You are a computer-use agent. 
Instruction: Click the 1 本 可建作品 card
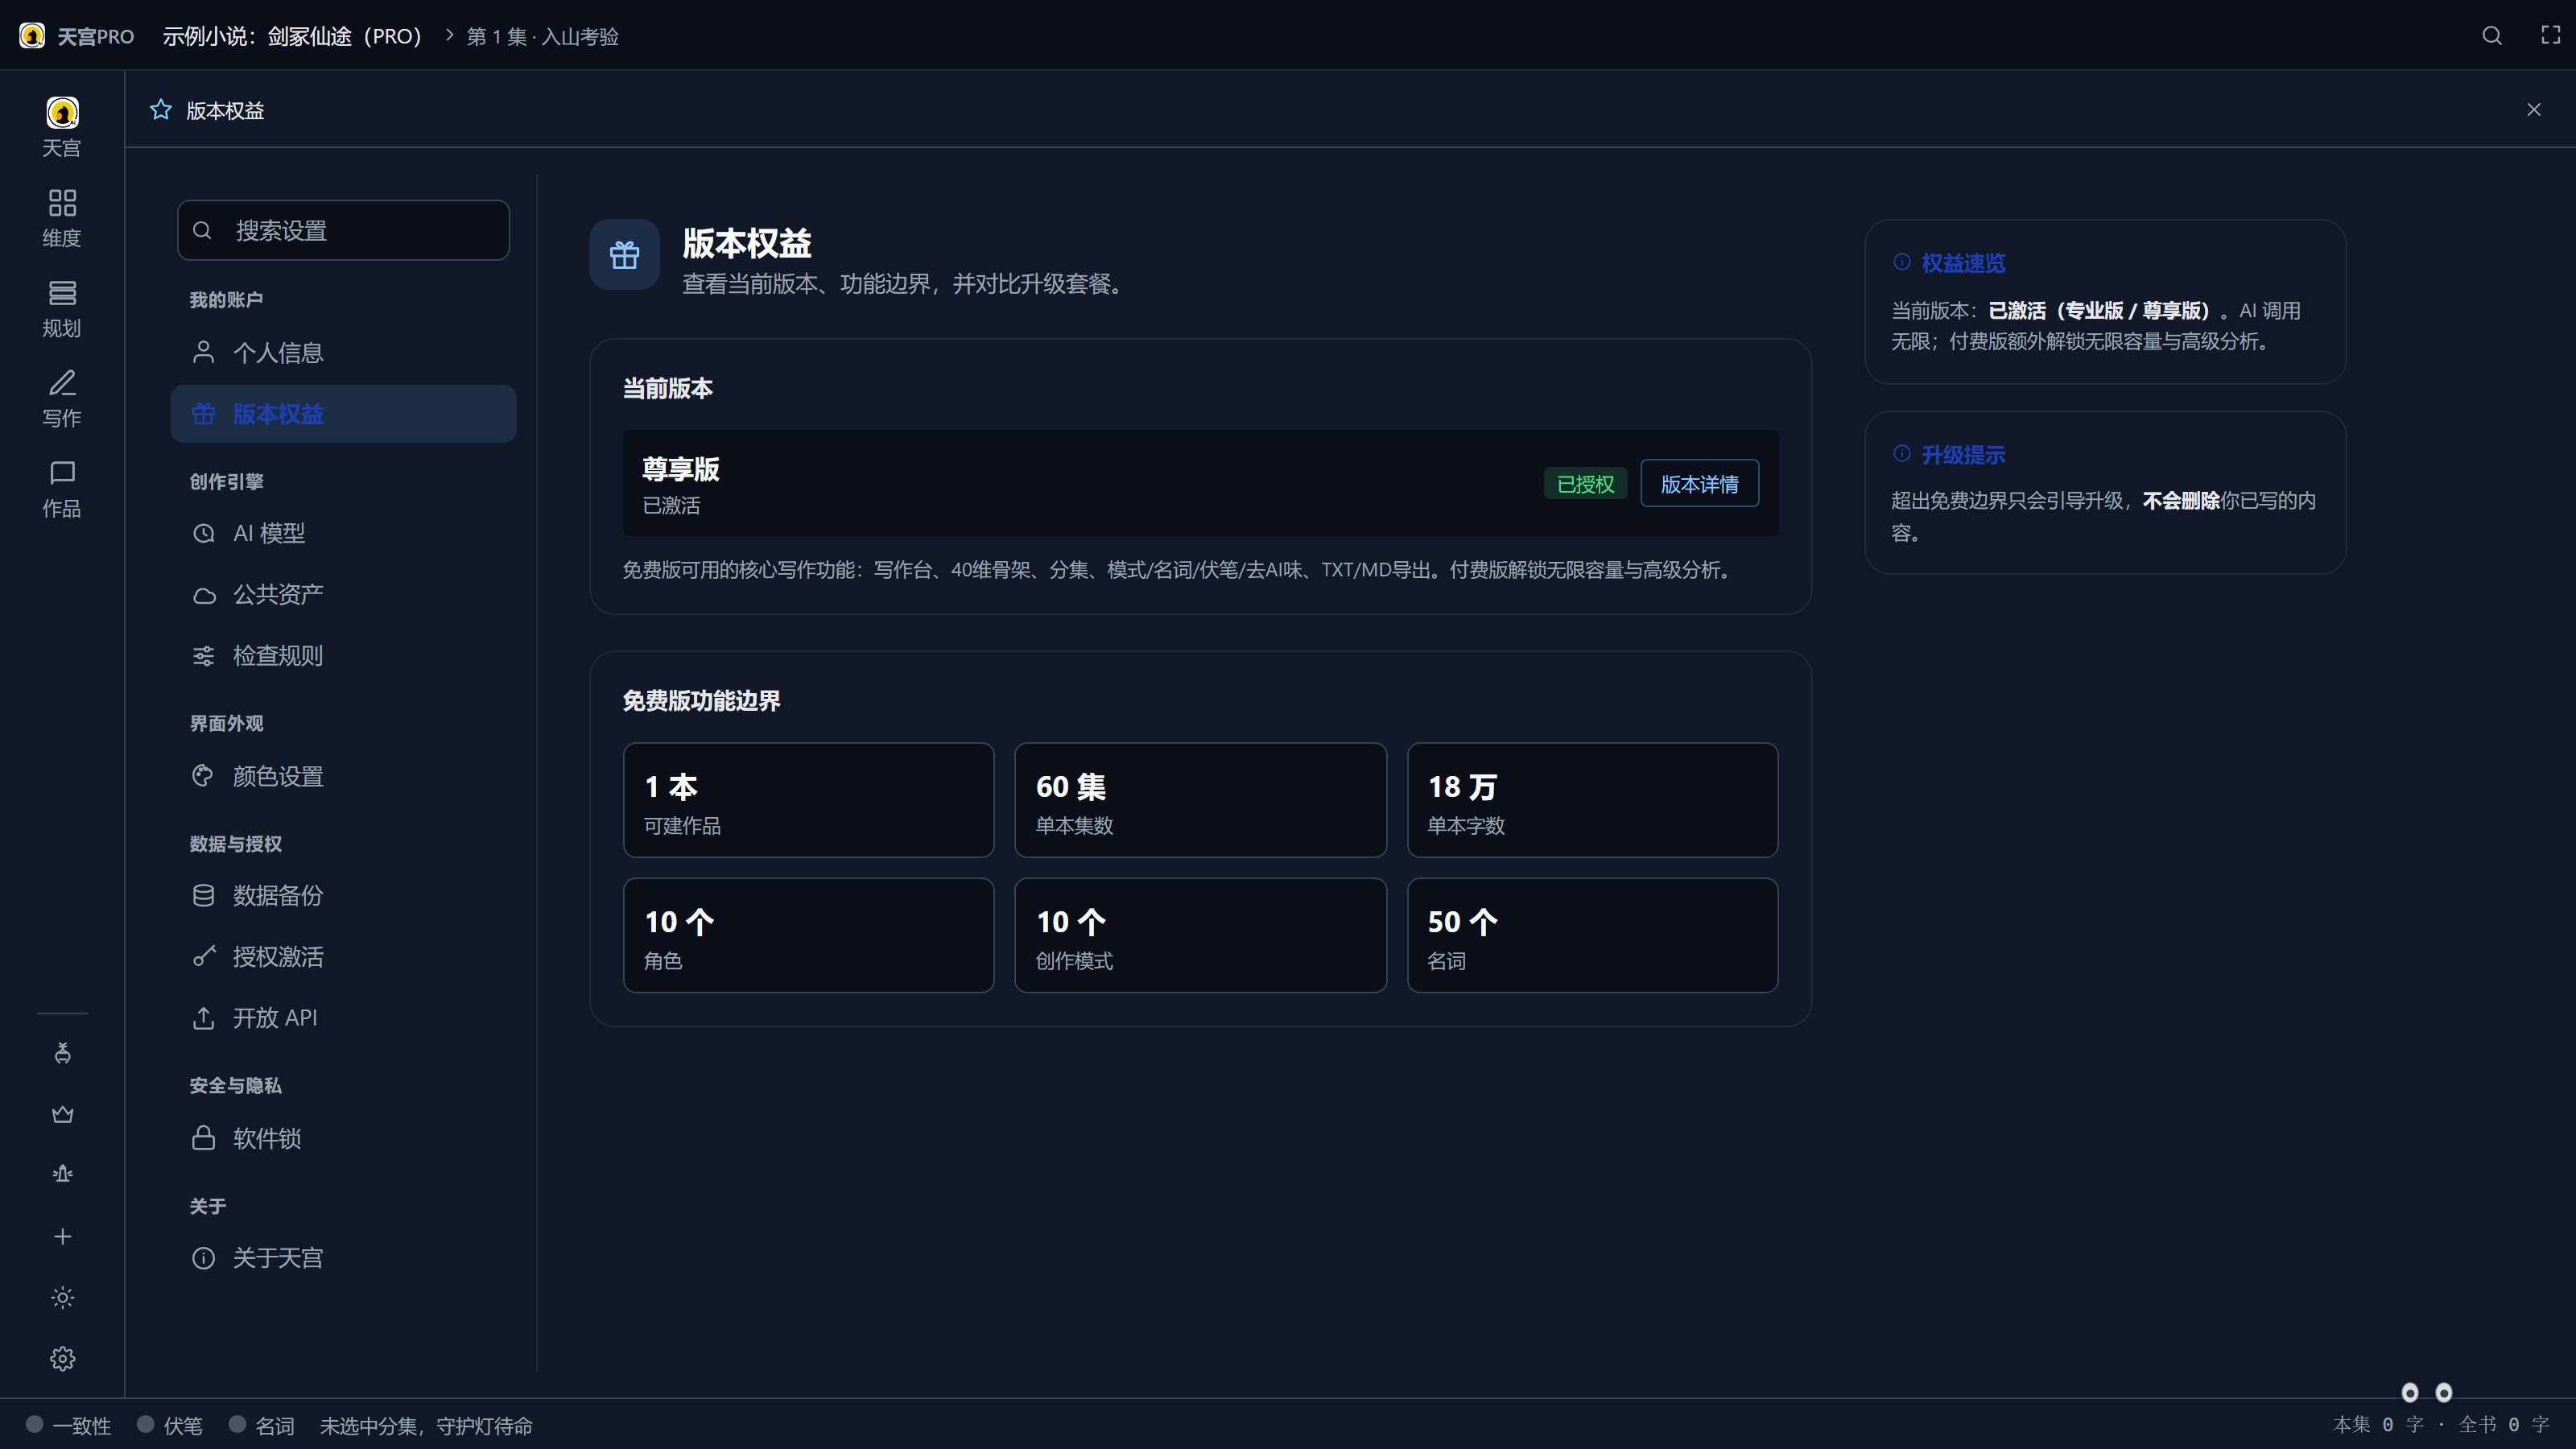coord(808,800)
